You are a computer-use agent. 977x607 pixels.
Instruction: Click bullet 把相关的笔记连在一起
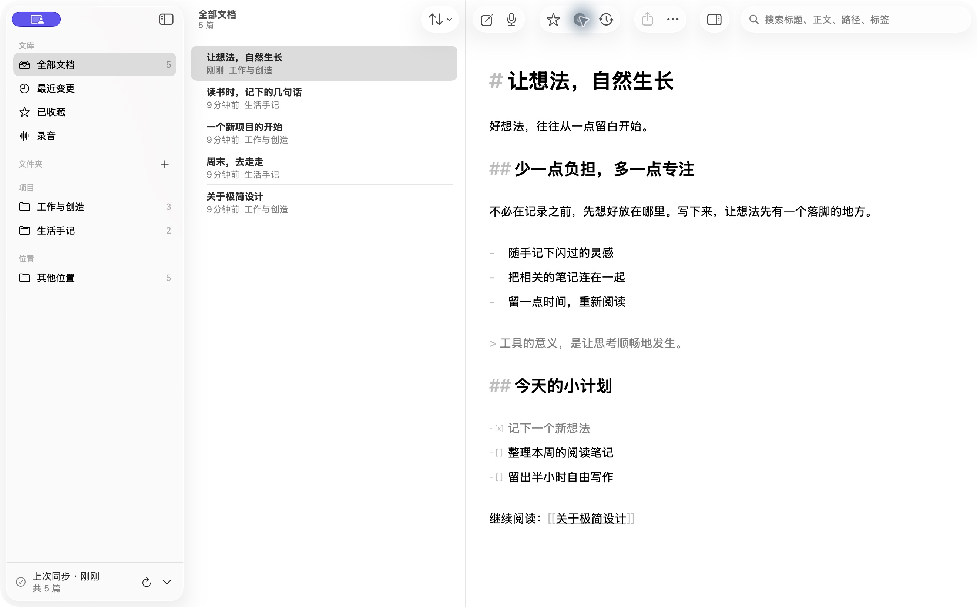(x=566, y=277)
